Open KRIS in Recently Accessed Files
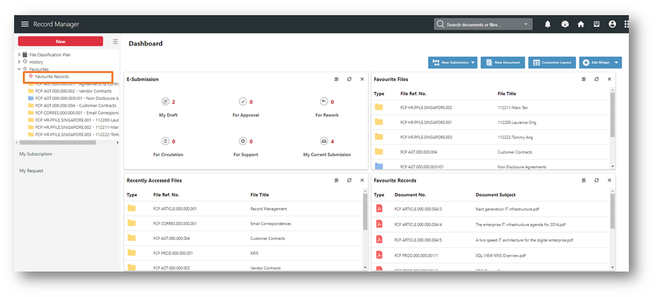Image resolution: width=657 pixels, height=297 pixels. (x=254, y=253)
